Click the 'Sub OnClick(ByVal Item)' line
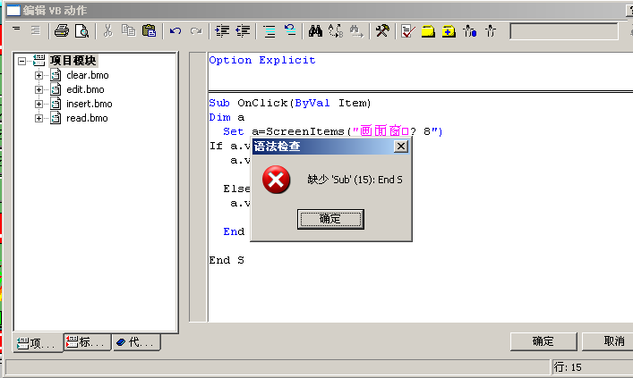The height and width of the screenshot is (378, 633). [290, 103]
